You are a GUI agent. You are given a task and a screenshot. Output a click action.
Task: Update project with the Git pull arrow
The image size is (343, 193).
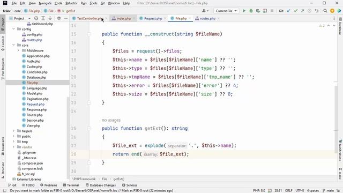(289, 11)
